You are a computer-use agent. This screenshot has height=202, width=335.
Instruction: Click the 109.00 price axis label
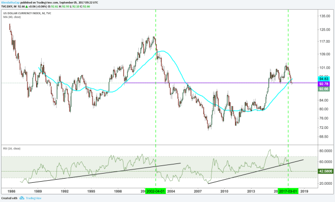(x=324, y=54)
